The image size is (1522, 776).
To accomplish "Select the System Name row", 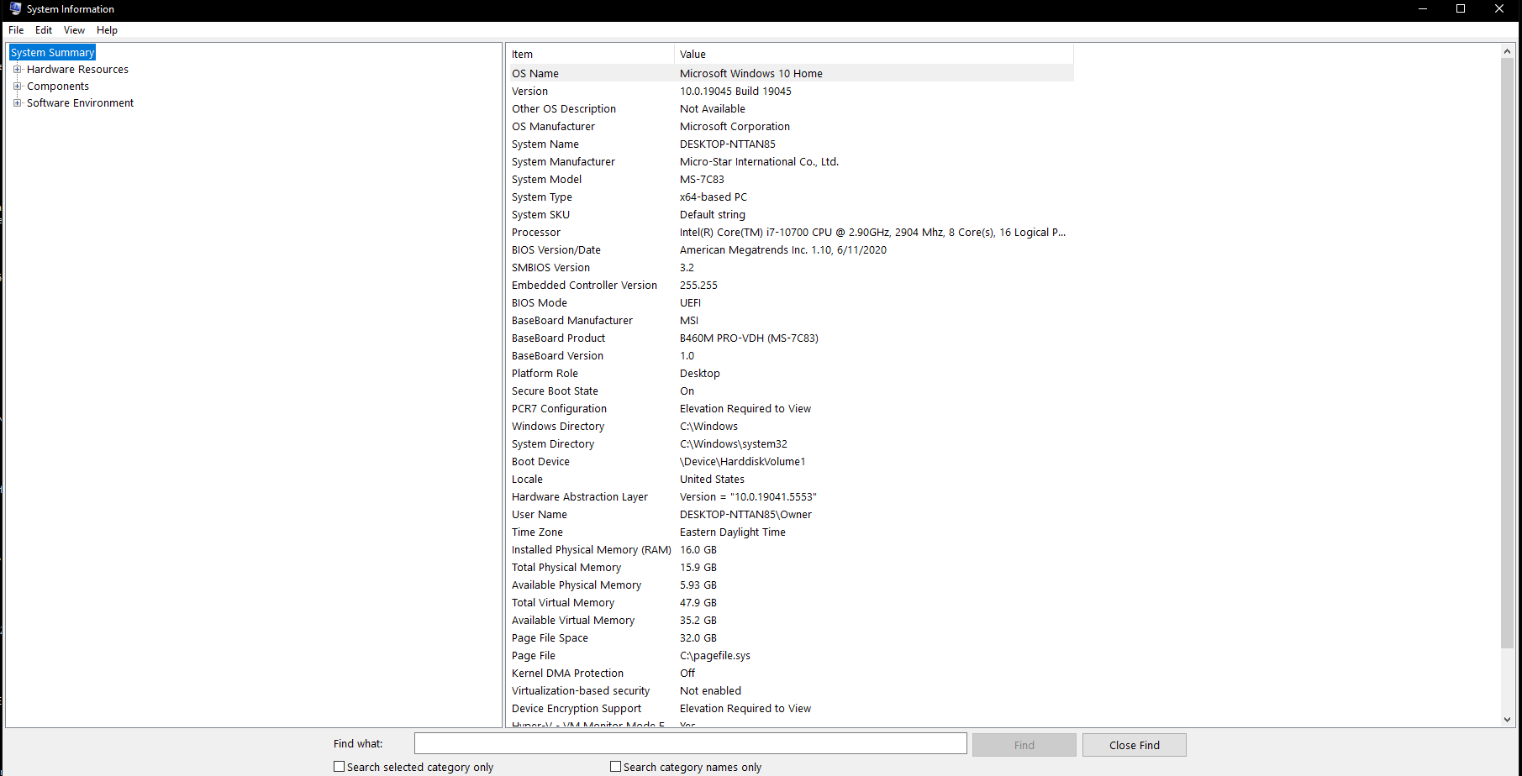I will click(x=792, y=144).
